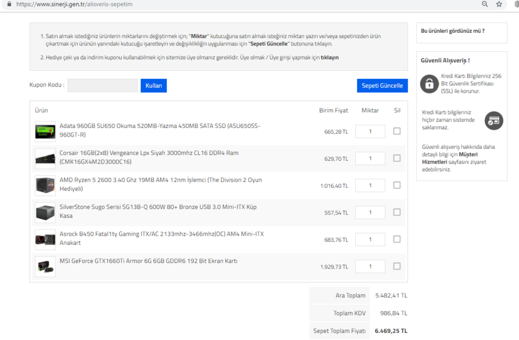Open the browser zoom magnifier icon
Screen dimensions: 519x340
point(485,4)
